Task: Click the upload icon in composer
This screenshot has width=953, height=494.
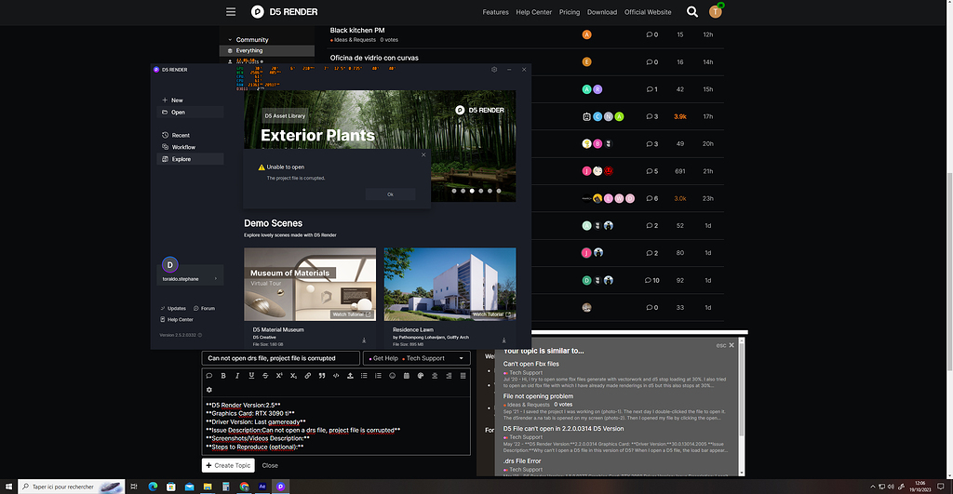Action: coord(350,376)
